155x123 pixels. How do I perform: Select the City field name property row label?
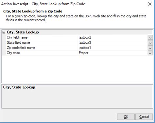click(x=17, y=37)
